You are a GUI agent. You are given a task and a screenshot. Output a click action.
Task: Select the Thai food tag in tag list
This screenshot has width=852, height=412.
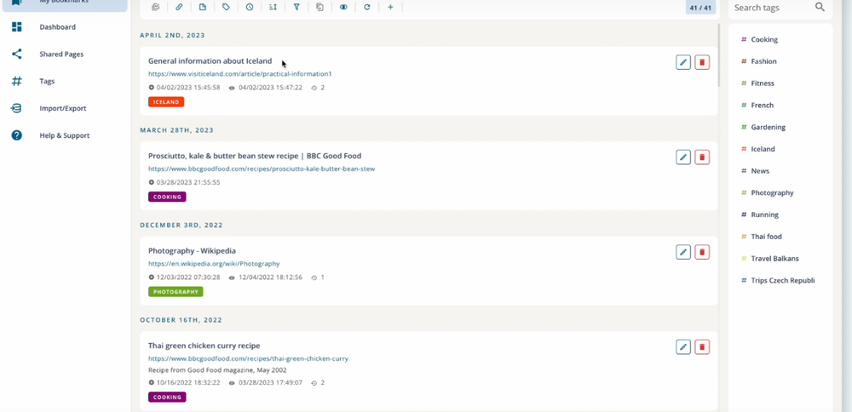[x=766, y=237]
